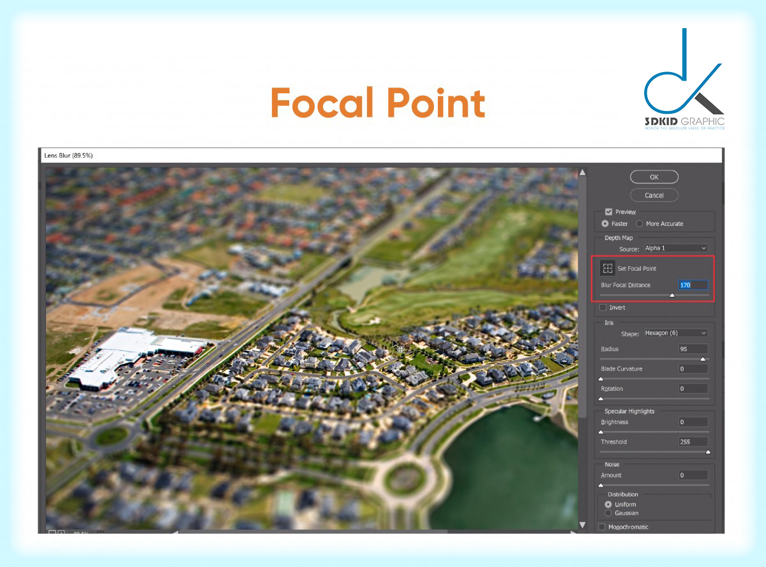Viewport: 766px width, 567px height.
Task: Cancel the Lens Blur dialog
Action: pyautogui.click(x=654, y=195)
